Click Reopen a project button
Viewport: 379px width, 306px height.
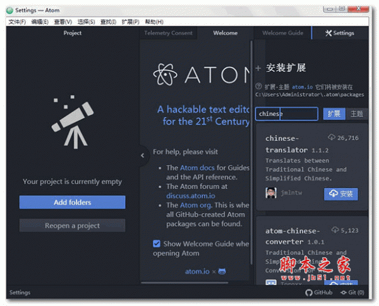click(72, 226)
